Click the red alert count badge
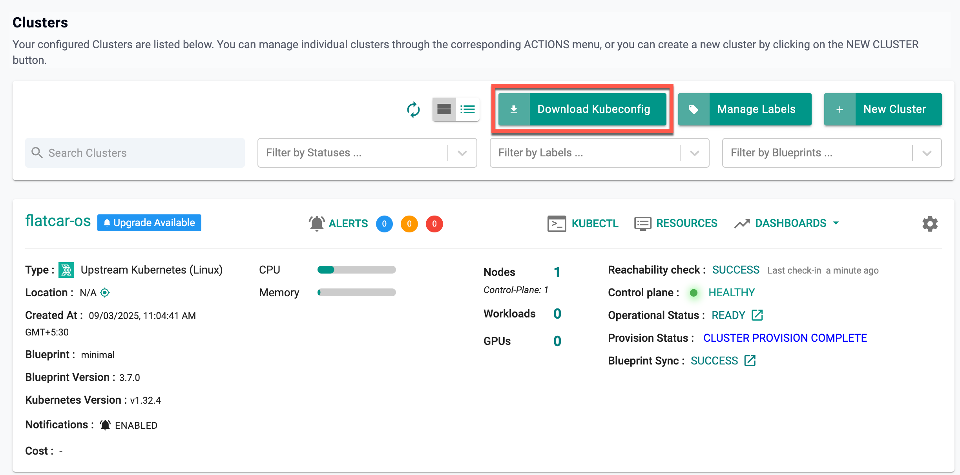Image resolution: width=960 pixels, height=475 pixels. pyautogui.click(x=434, y=224)
